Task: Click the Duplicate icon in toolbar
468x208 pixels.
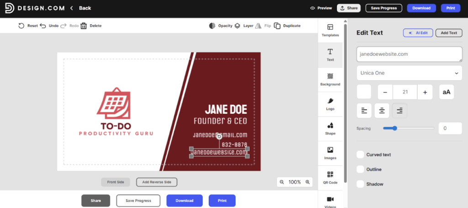Action: coord(277,26)
